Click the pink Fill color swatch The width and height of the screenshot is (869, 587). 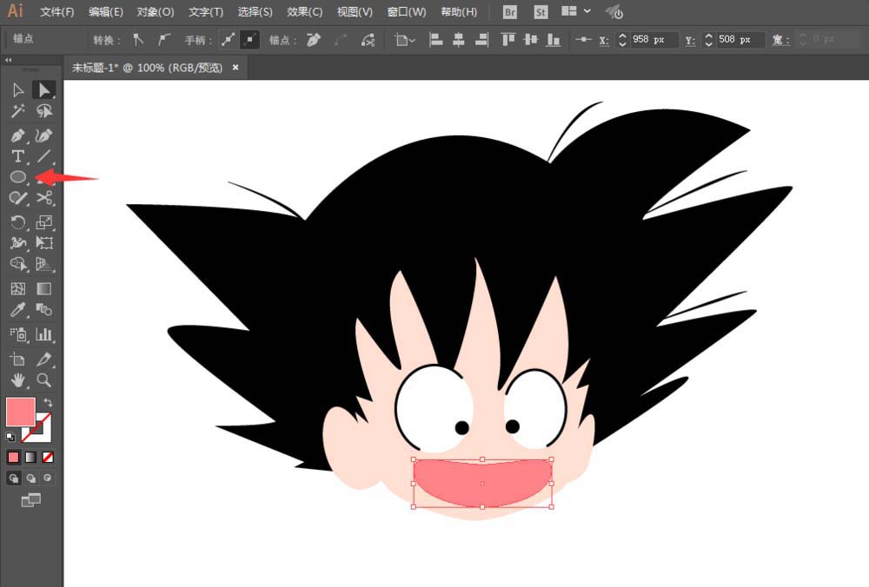(x=20, y=412)
